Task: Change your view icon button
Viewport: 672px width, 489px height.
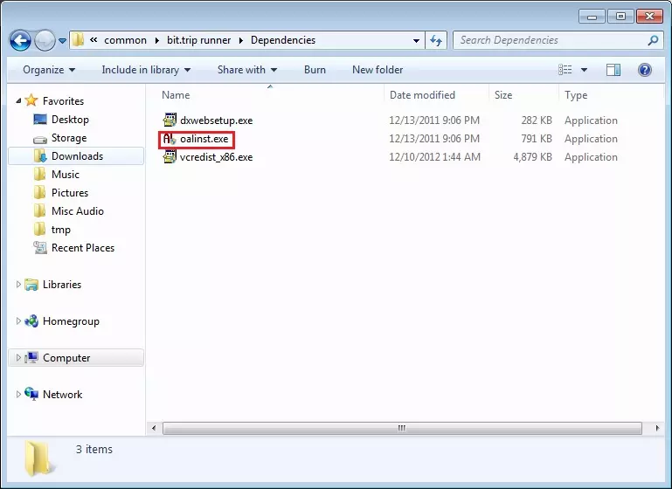Action: click(565, 69)
